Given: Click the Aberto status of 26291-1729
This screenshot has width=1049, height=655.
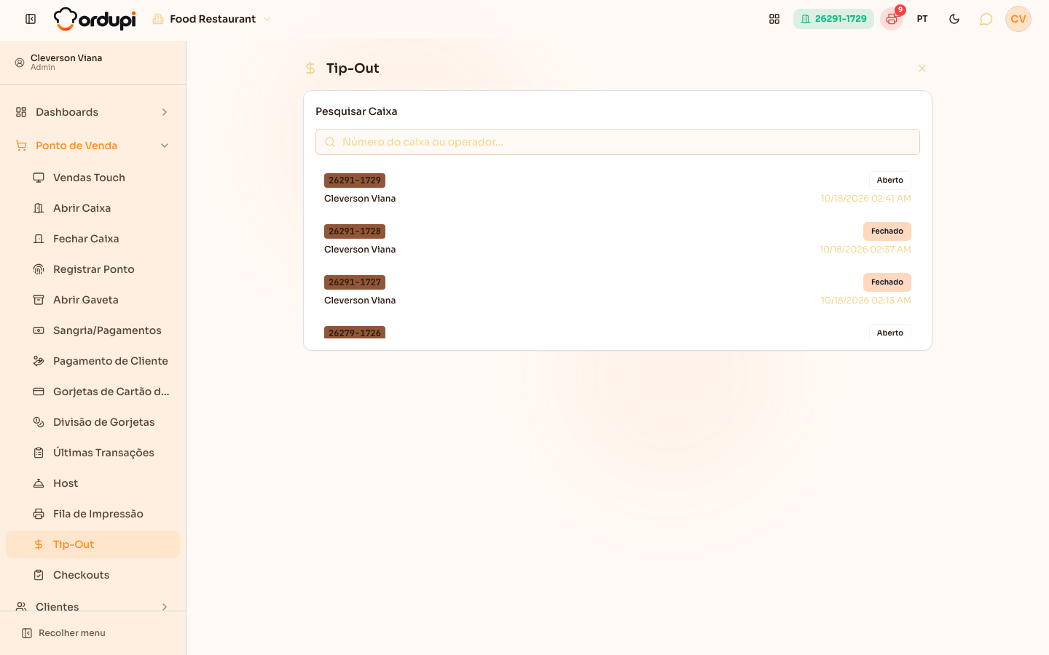Looking at the screenshot, I should [x=890, y=180].
